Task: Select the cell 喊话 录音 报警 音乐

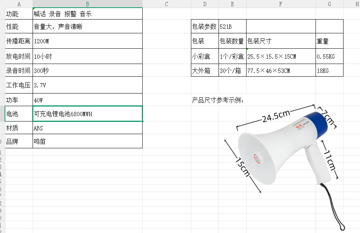Action: click(x=87, y=13)
